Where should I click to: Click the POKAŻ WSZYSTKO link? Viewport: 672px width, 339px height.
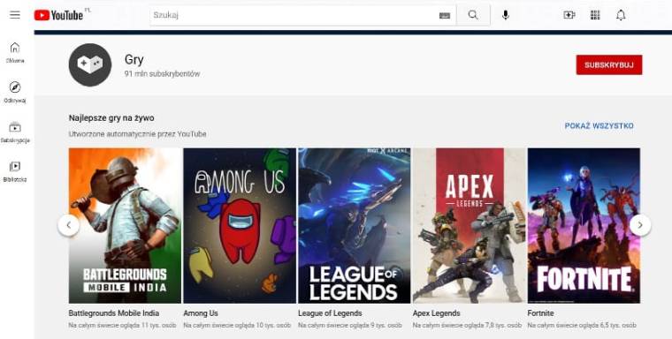coord(599,126)
